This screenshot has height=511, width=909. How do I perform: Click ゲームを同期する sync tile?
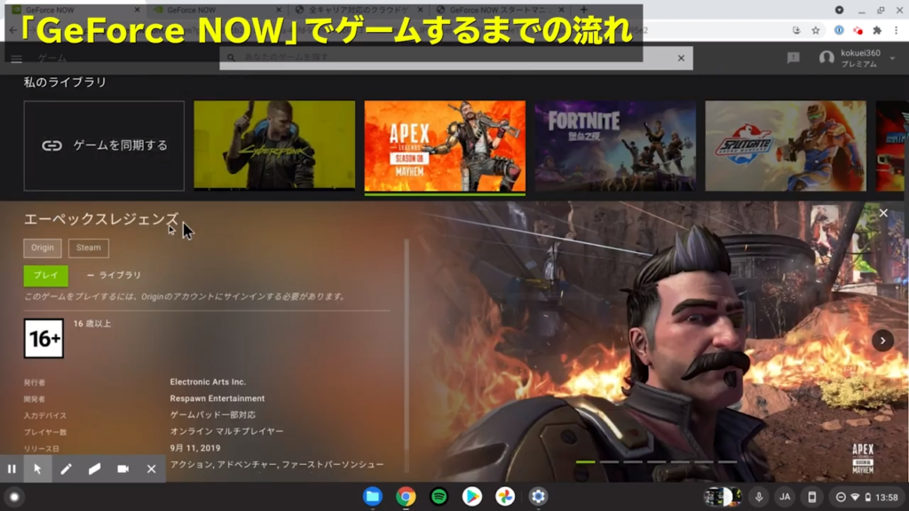[104, 145]
